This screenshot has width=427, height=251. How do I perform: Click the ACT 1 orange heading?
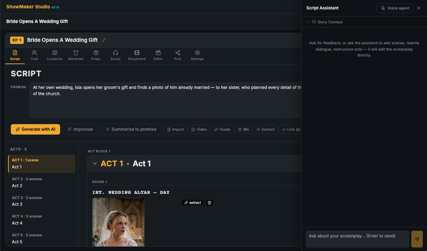(x=112, y=163)
